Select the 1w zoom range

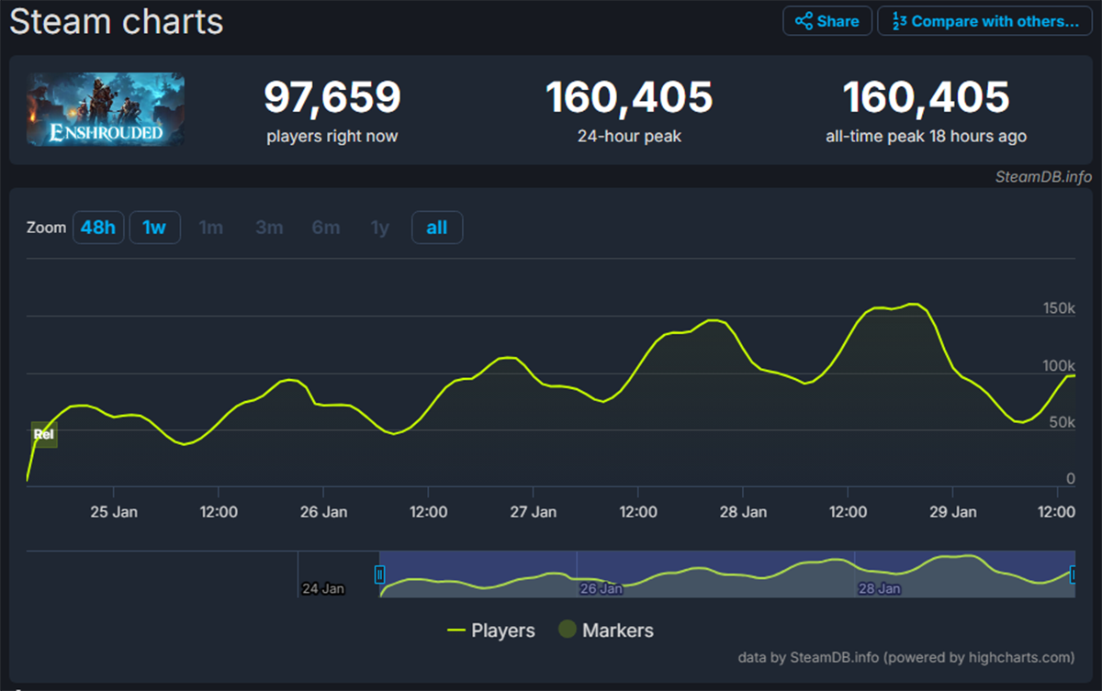point(154,228)
